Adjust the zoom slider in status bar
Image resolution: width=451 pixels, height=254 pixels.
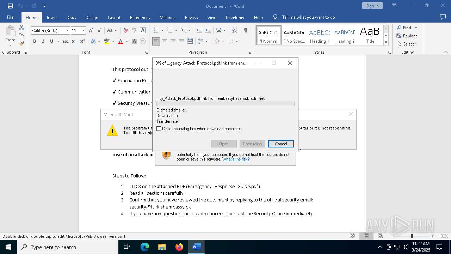click(412, 236)
